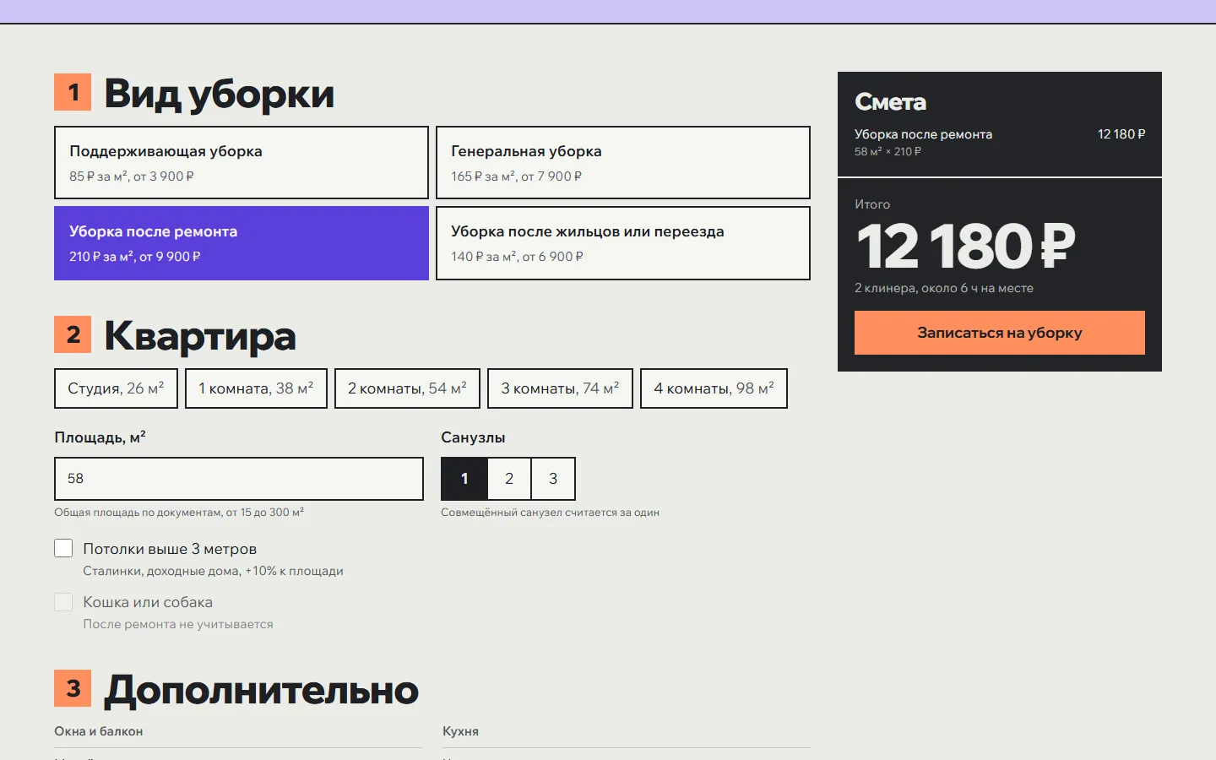This screenshot has width=1216, height=760.
Task: Choose the Студия, 26 м² preset
Action: coord(116,388)
